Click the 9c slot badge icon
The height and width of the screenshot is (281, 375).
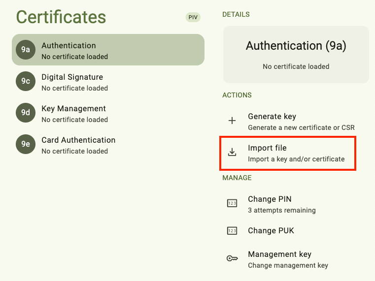coord(26,81)
